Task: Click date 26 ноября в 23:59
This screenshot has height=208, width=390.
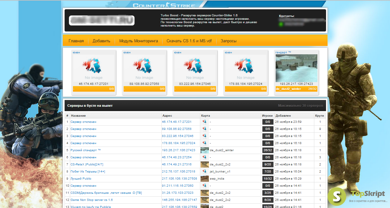Action: coord(288,122)
